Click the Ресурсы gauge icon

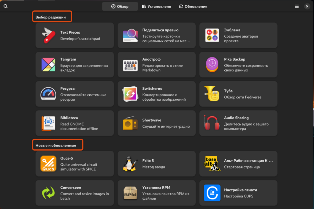[48, 94]
